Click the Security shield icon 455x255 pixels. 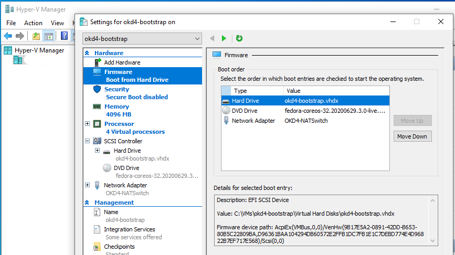coord(97,89)
